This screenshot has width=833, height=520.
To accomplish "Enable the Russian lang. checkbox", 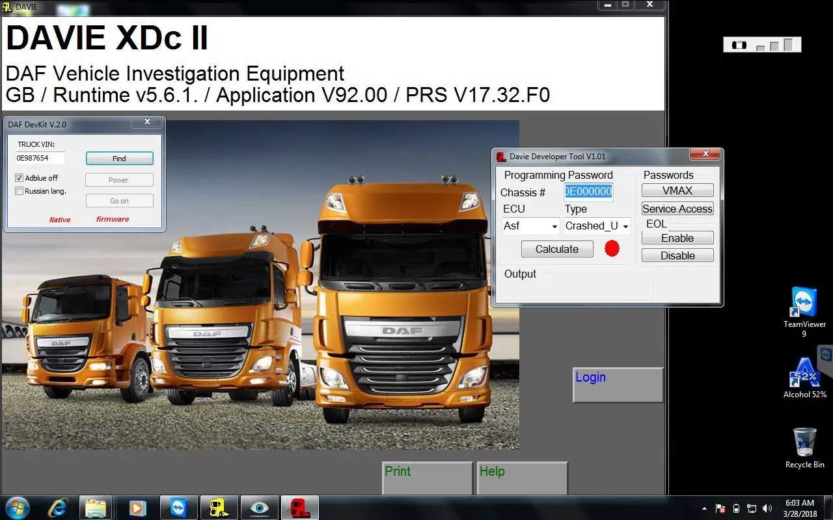I will [20, 191].
